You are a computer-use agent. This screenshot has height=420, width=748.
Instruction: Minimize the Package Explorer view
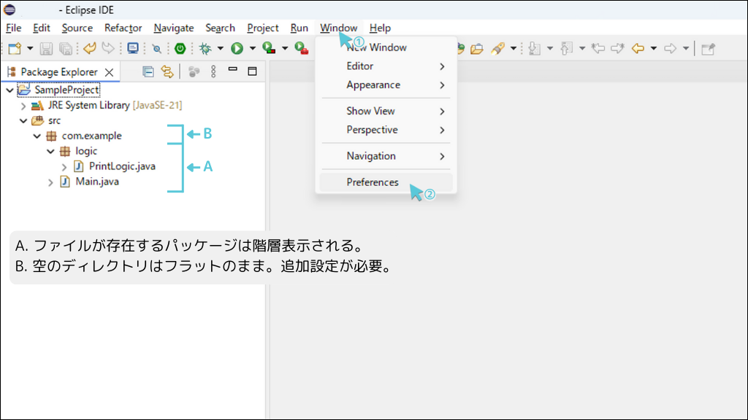233,70
